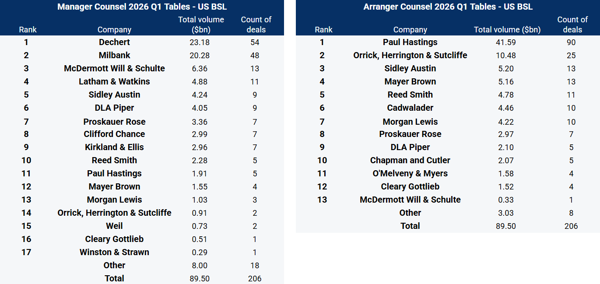Image resolution: width=600 pixels, height=284 pixels.
Task: Click Cleary Gottlieb in the Arranger Counsel table
Action: (410, 187)
